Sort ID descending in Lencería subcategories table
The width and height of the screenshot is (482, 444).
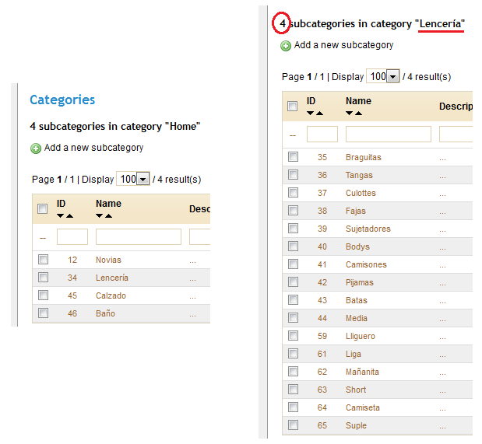click(x=311, y=113)
